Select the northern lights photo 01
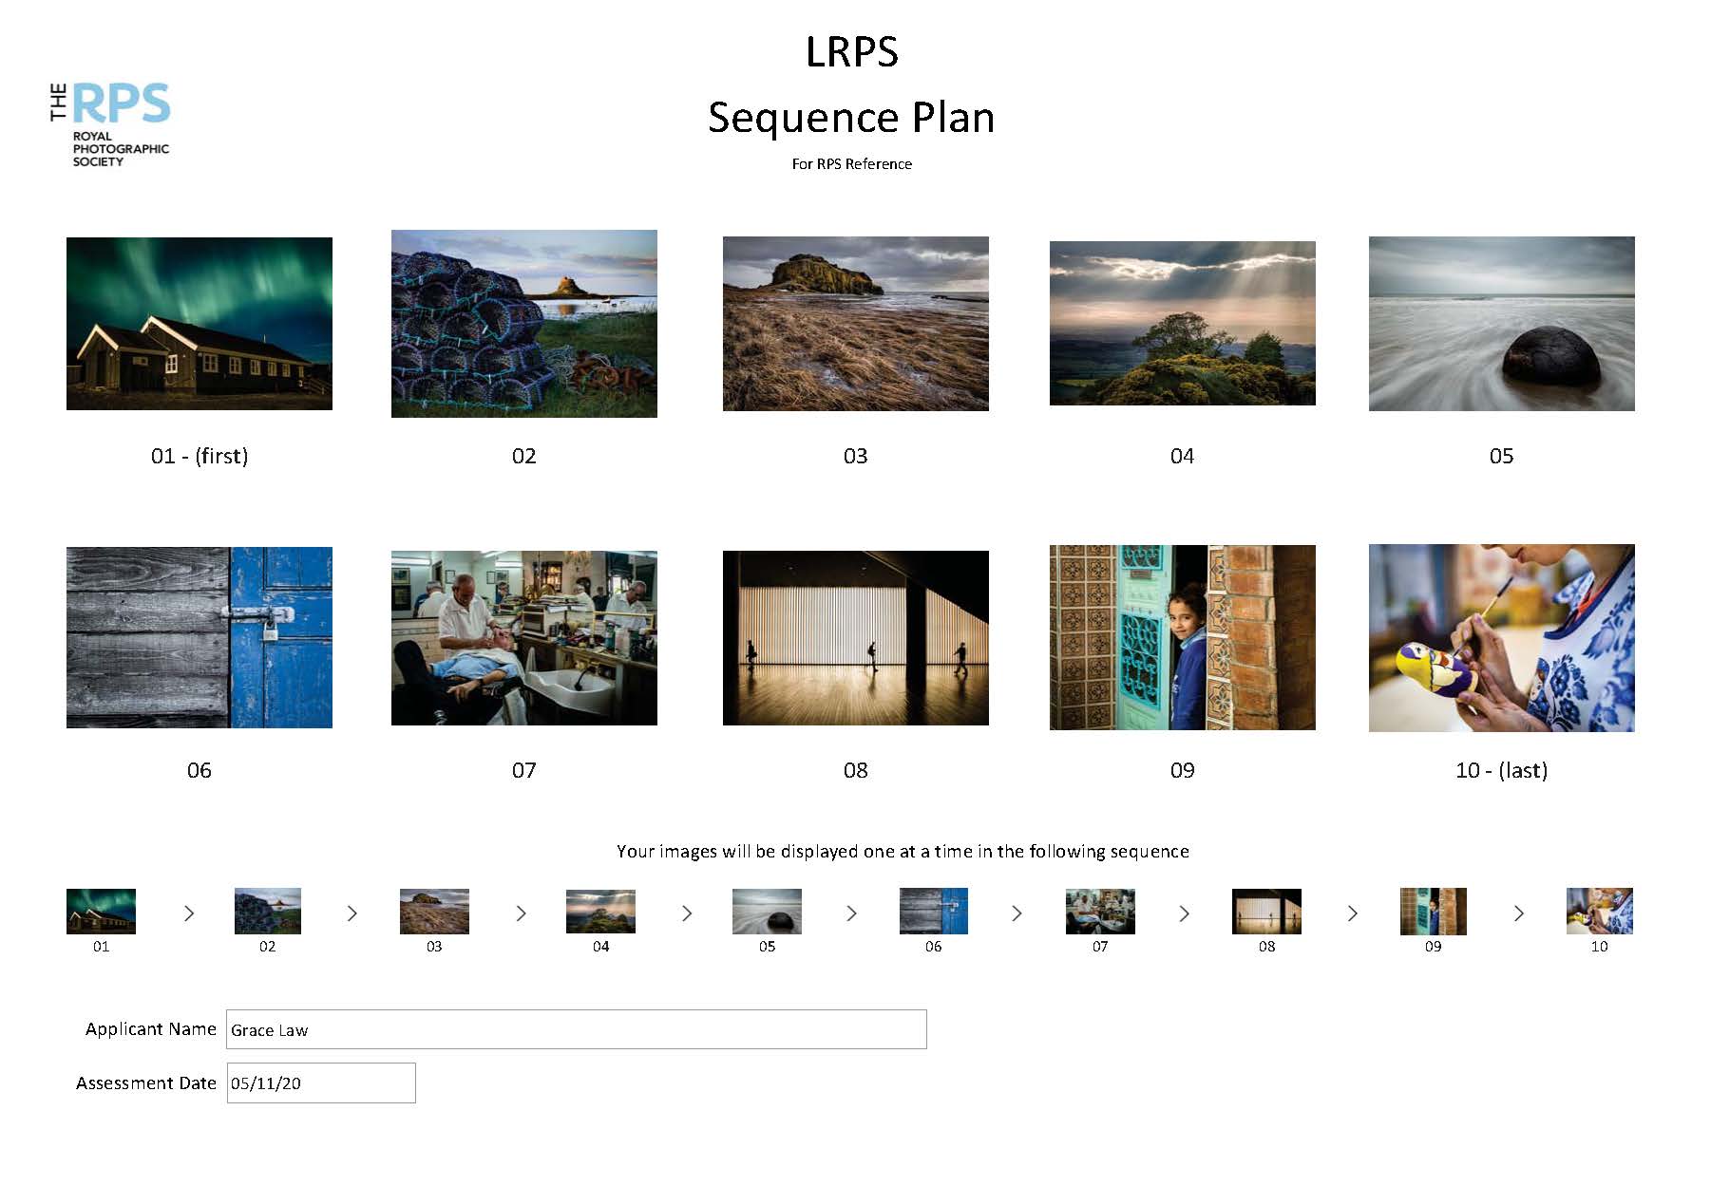The image size is (1711, 1186). click(x=200, y=324)
